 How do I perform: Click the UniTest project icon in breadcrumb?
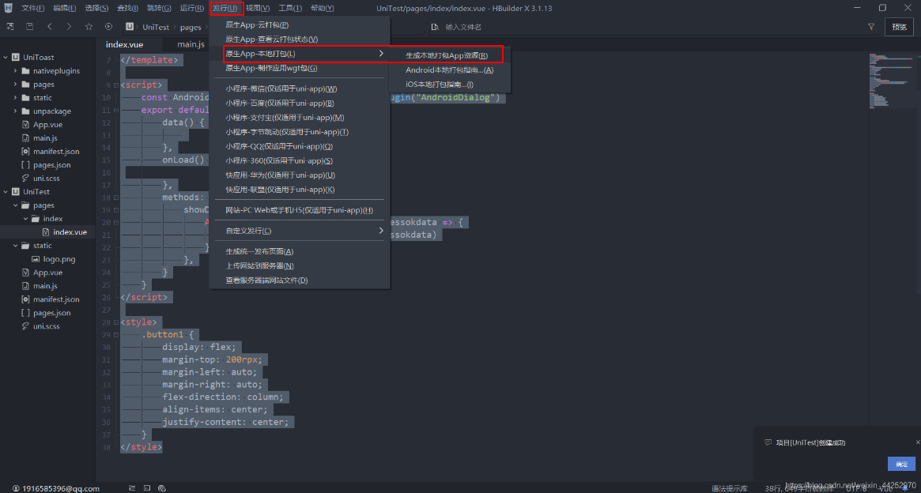[x=130, y=27]
